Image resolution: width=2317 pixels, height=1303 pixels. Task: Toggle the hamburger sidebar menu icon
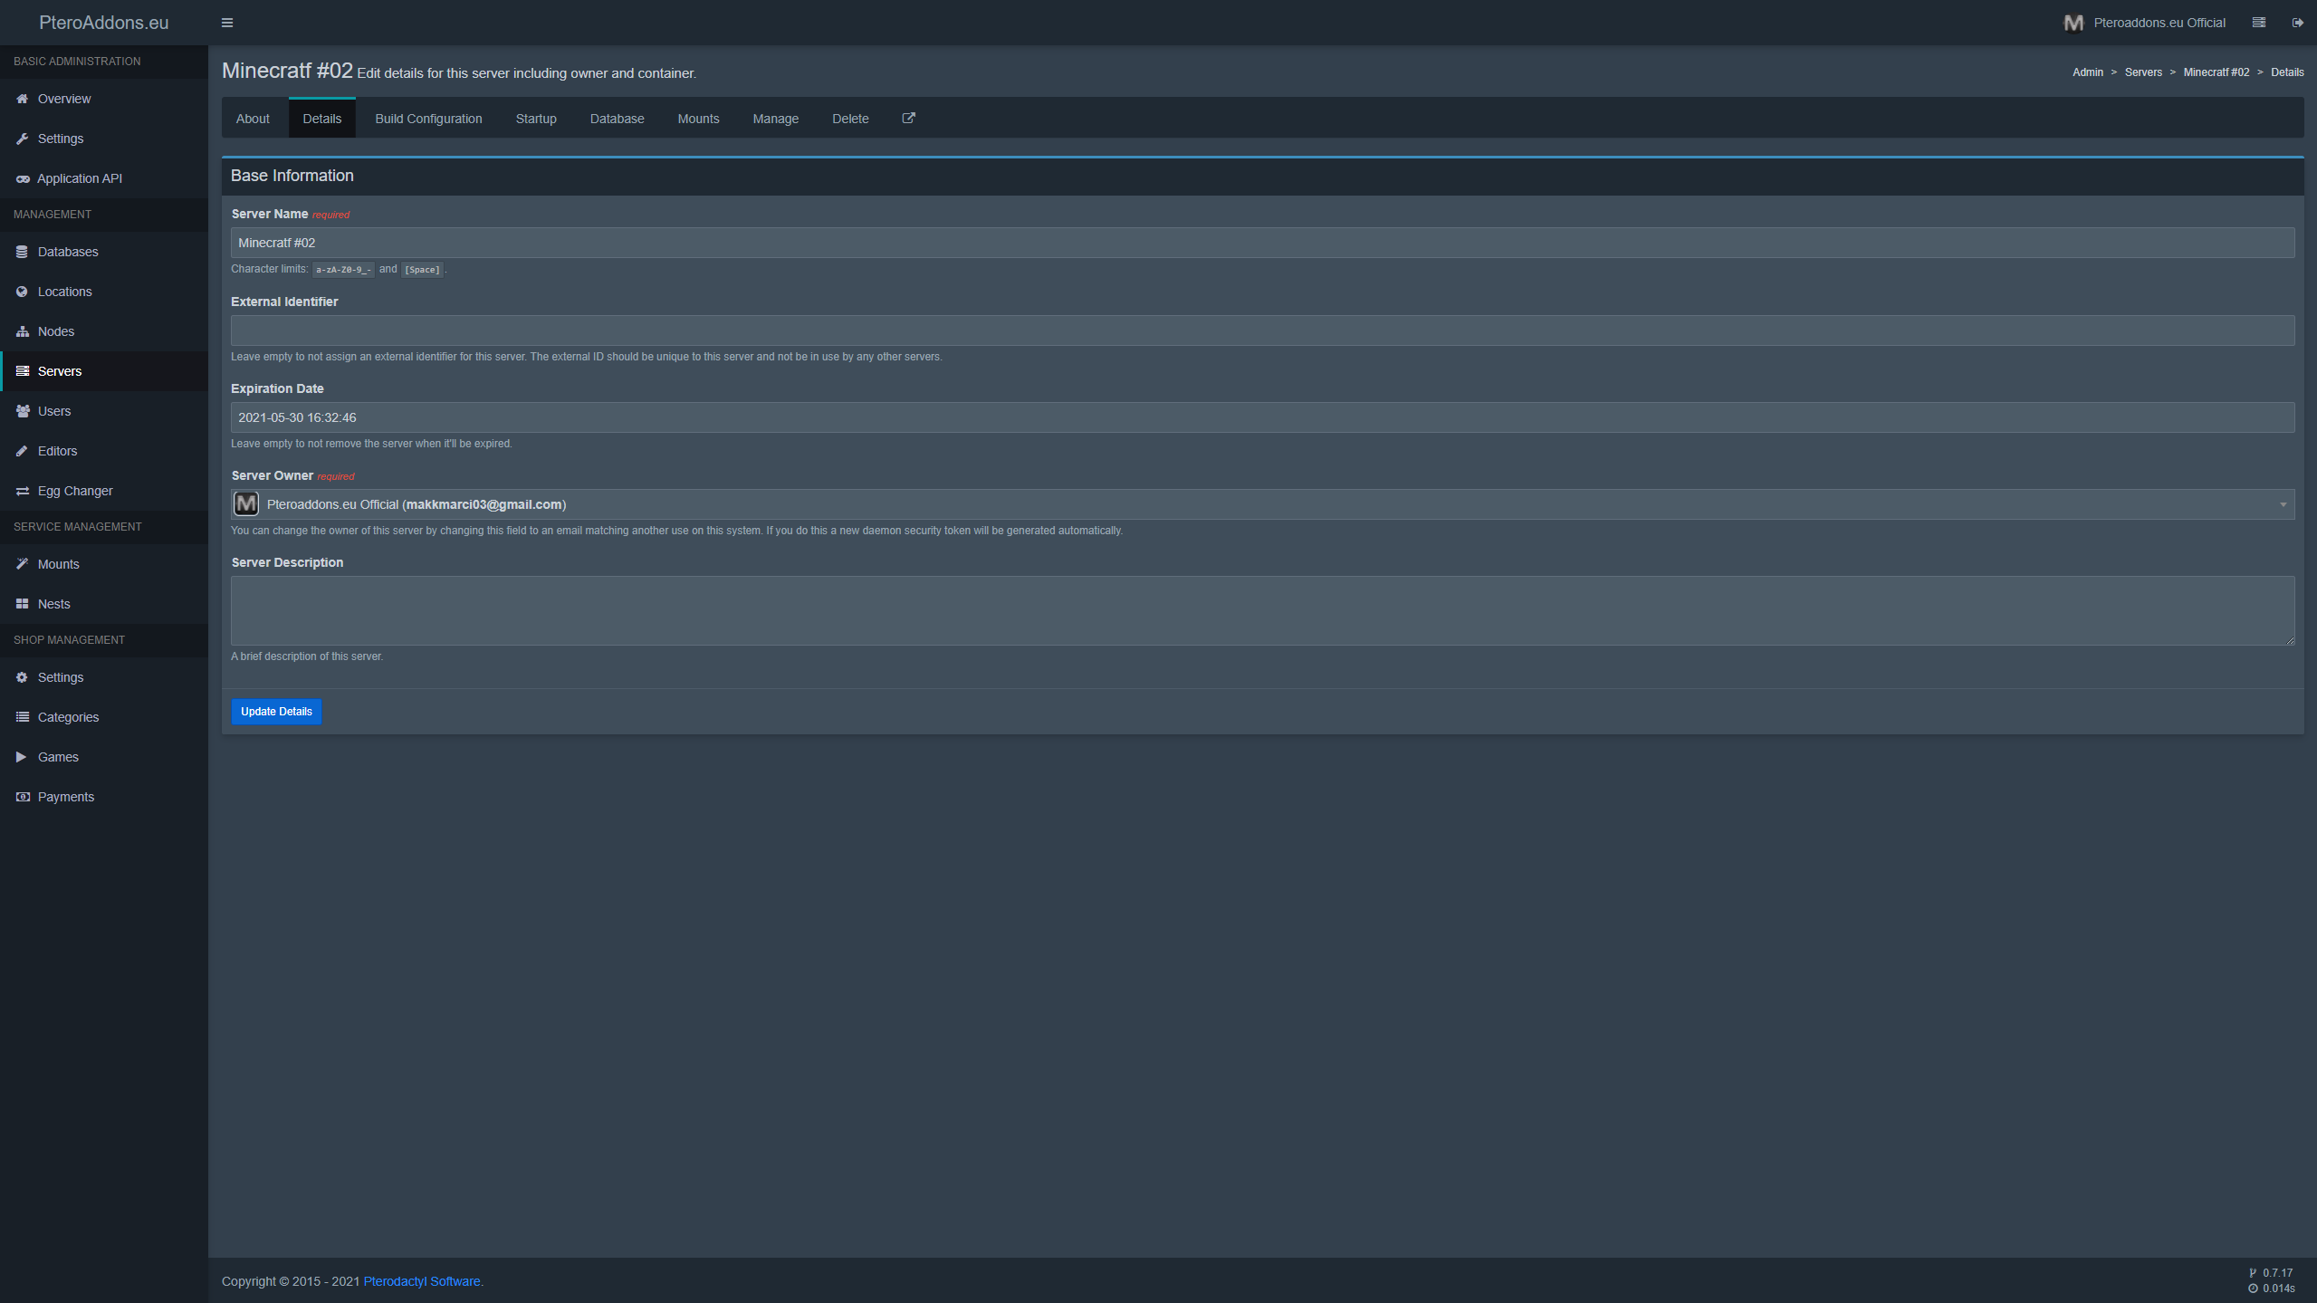[x=227, y=23]
